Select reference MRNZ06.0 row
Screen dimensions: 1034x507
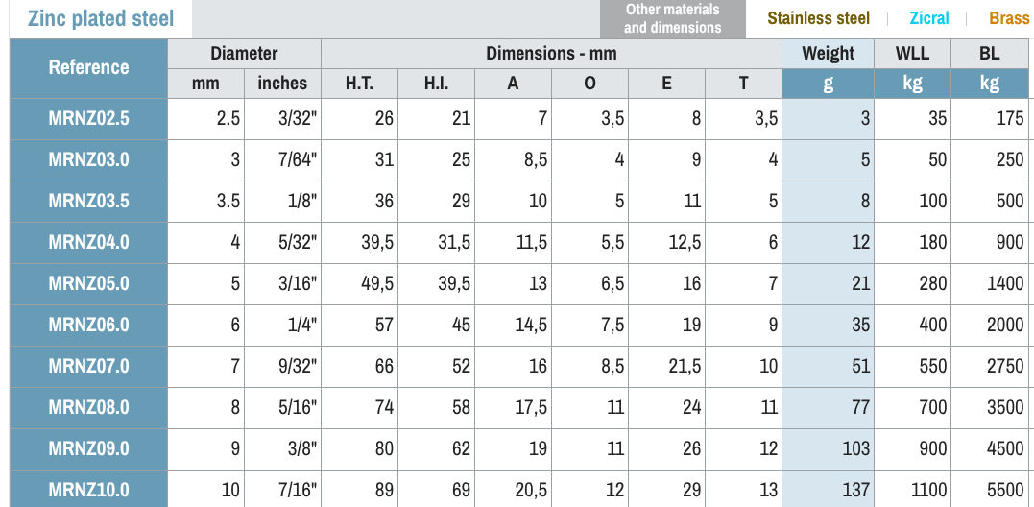point(88,326)
